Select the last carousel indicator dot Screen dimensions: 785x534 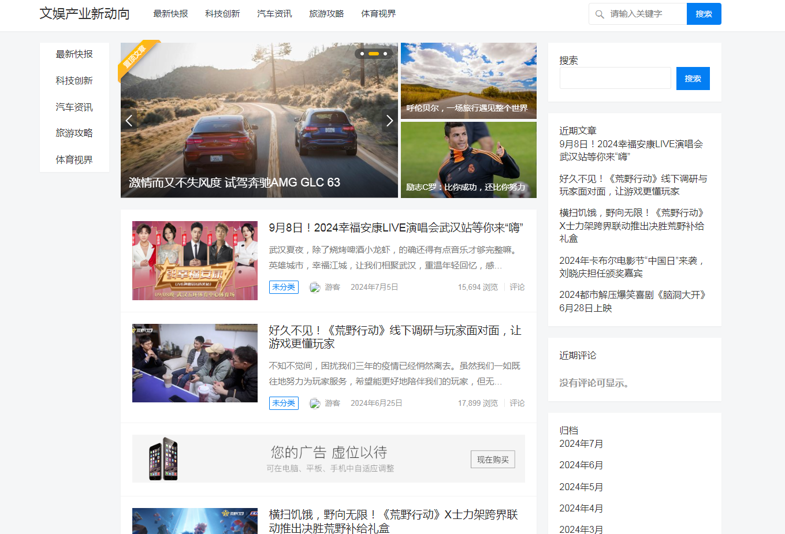point(385,54)
